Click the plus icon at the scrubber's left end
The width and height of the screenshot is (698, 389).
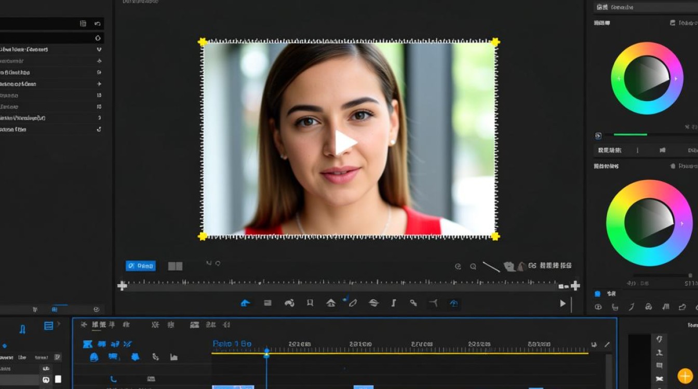tap(122, 286)
